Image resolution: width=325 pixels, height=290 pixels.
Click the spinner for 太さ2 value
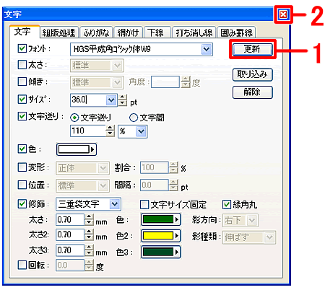pos(89,234)
